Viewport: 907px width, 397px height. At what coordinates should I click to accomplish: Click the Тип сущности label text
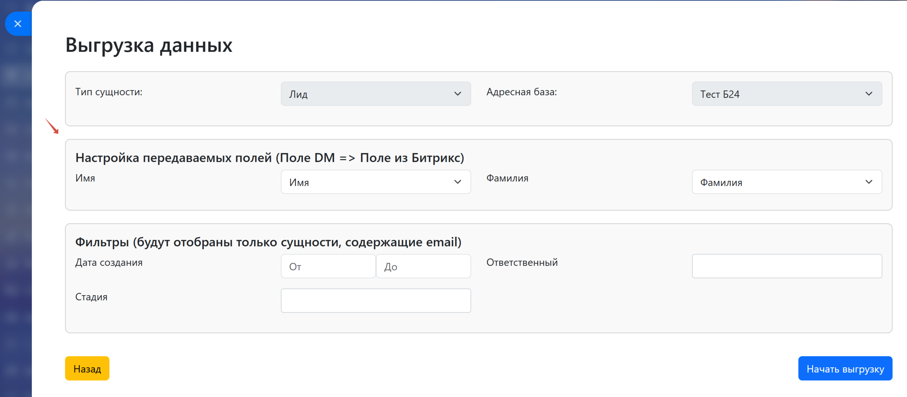pos(109,92)
